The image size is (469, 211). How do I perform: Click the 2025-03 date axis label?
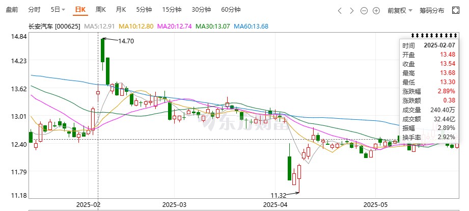pos(174,205)
